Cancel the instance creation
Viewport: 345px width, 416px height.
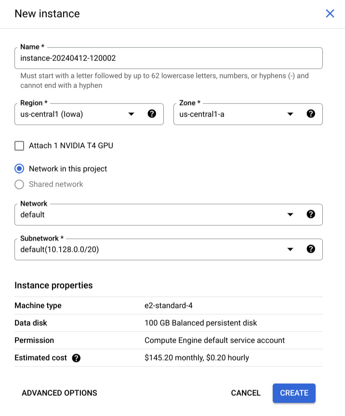click(245, 393)
